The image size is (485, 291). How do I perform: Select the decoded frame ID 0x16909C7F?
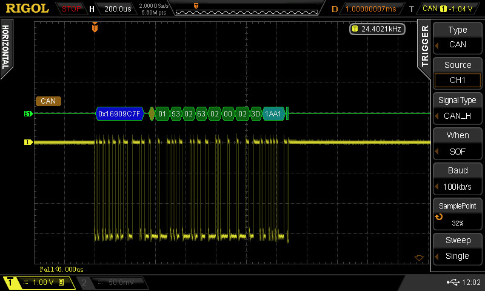pyautogui.click(x=119, y=113)
